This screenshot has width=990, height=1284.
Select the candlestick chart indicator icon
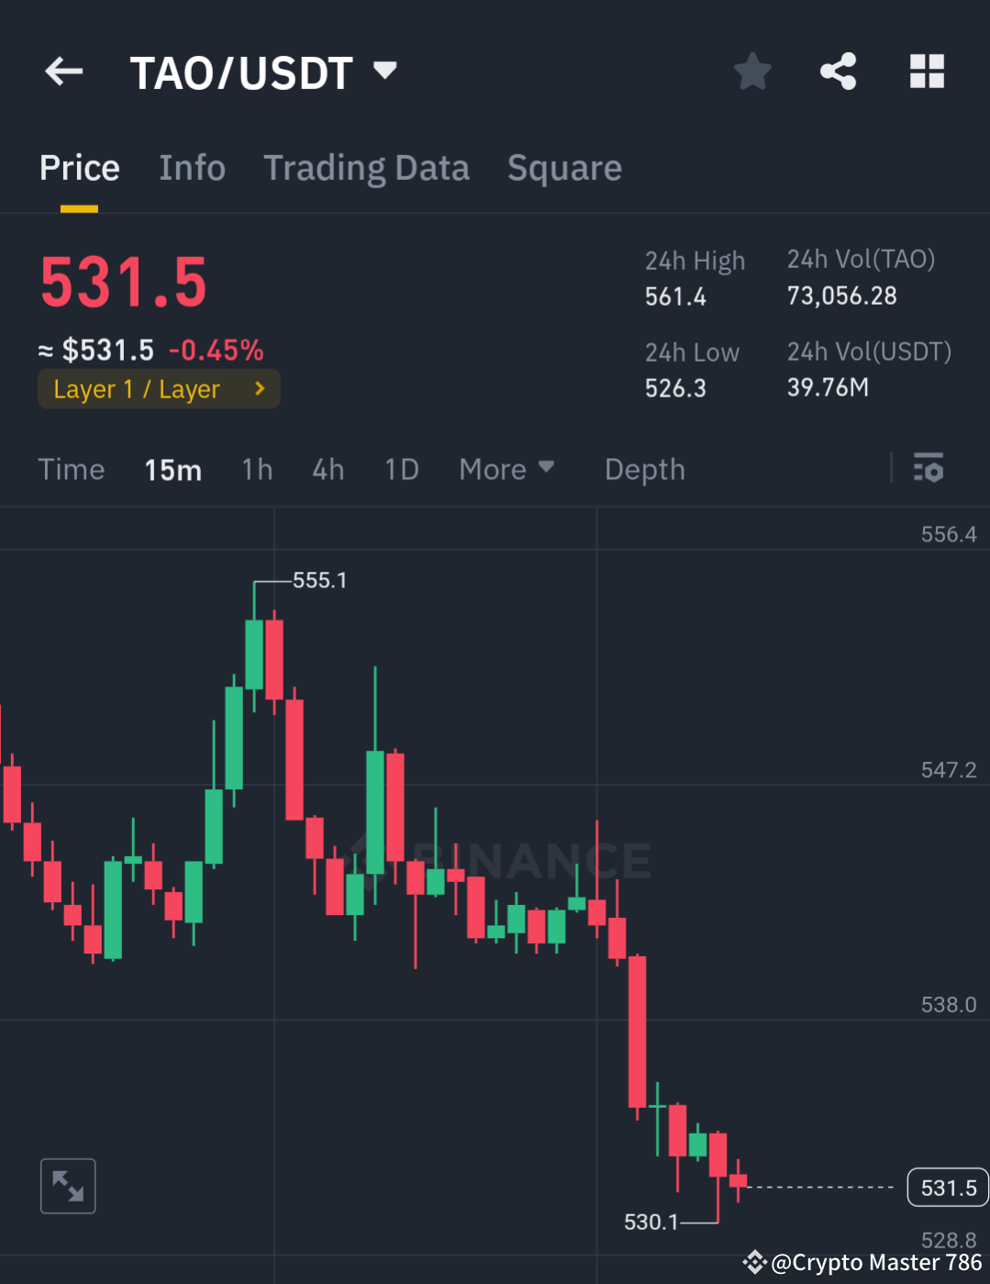pyautogui.click(x=929, y=469)
